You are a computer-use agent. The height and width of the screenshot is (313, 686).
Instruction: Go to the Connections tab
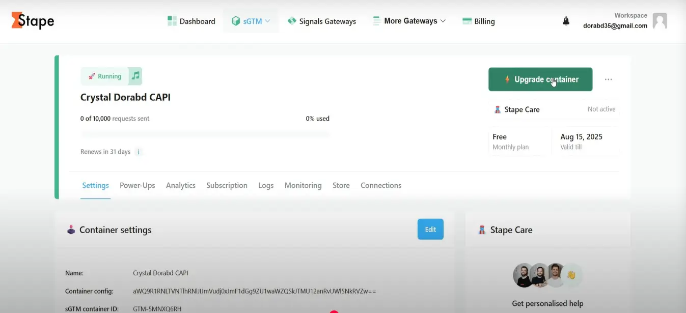tap(380, 186)
